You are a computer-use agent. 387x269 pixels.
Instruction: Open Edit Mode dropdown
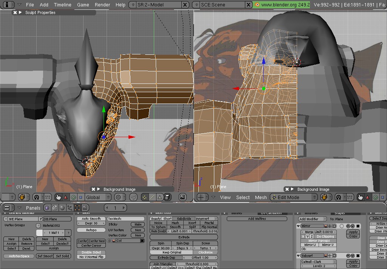coord(293,197)
